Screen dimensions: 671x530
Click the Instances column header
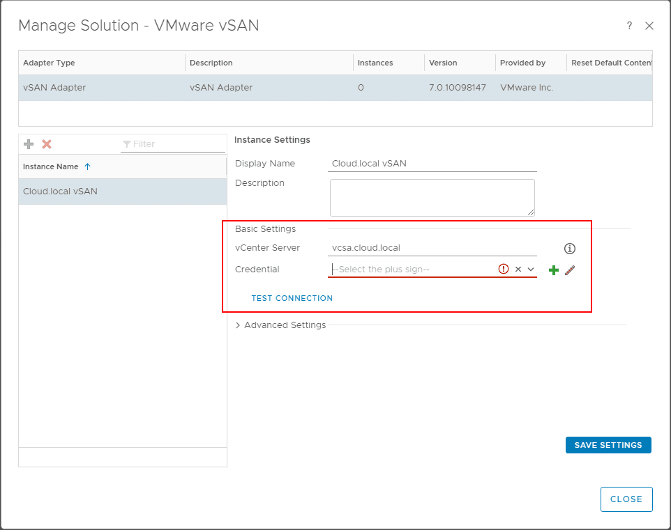point(389,63)
